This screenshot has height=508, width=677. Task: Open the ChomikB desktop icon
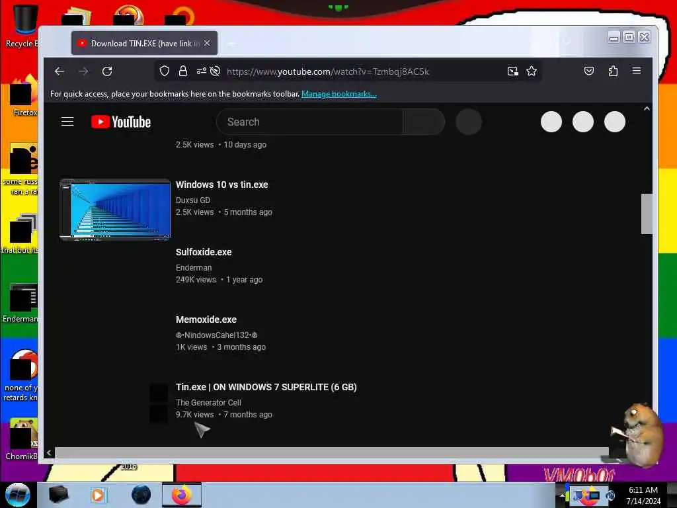[22, 440]
